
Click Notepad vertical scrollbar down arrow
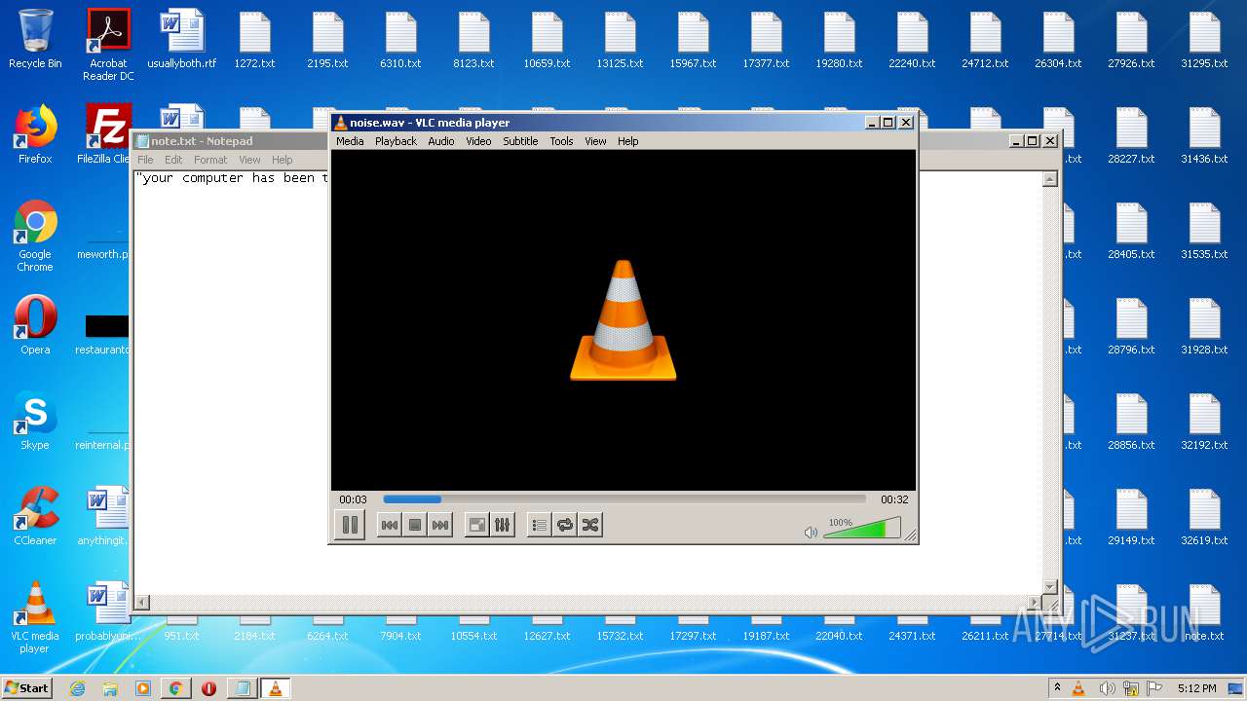(x=1049, y=587)
